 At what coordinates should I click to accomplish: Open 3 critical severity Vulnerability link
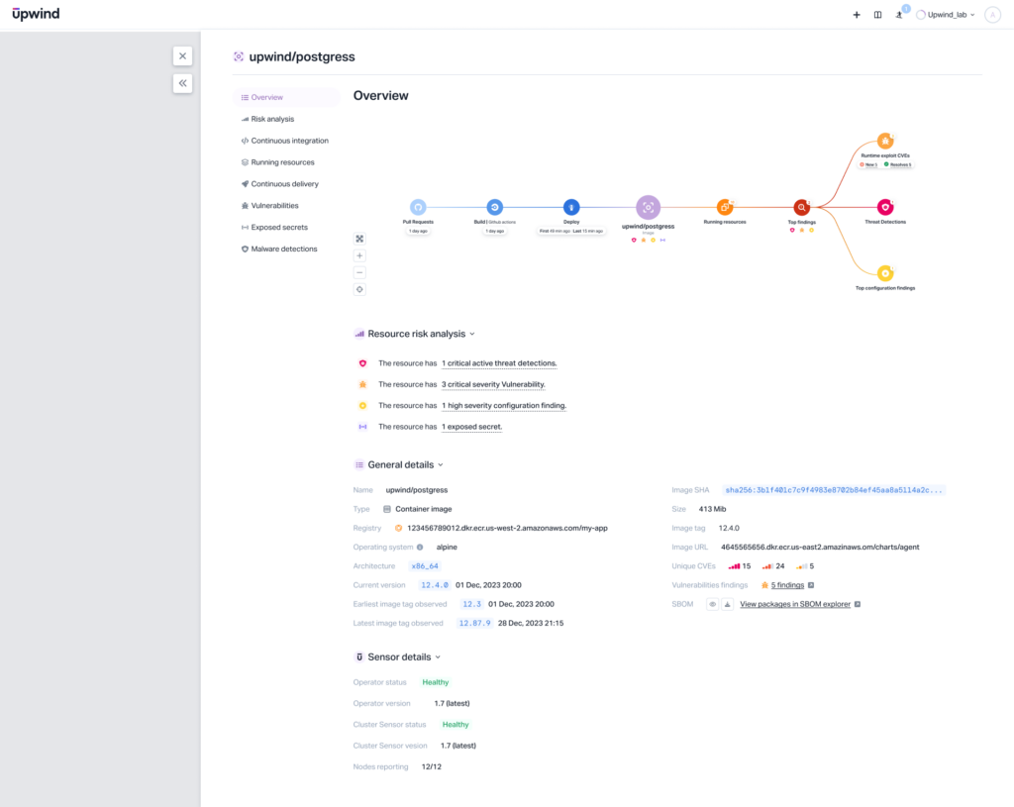[x=493, y=385]
